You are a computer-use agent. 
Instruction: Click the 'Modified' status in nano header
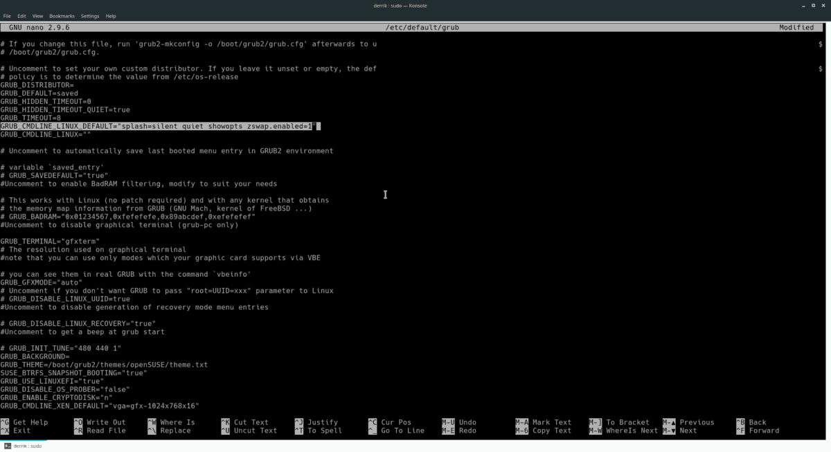point(796,28)
